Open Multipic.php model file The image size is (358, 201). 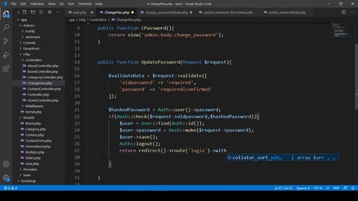(x=35, y=152)
